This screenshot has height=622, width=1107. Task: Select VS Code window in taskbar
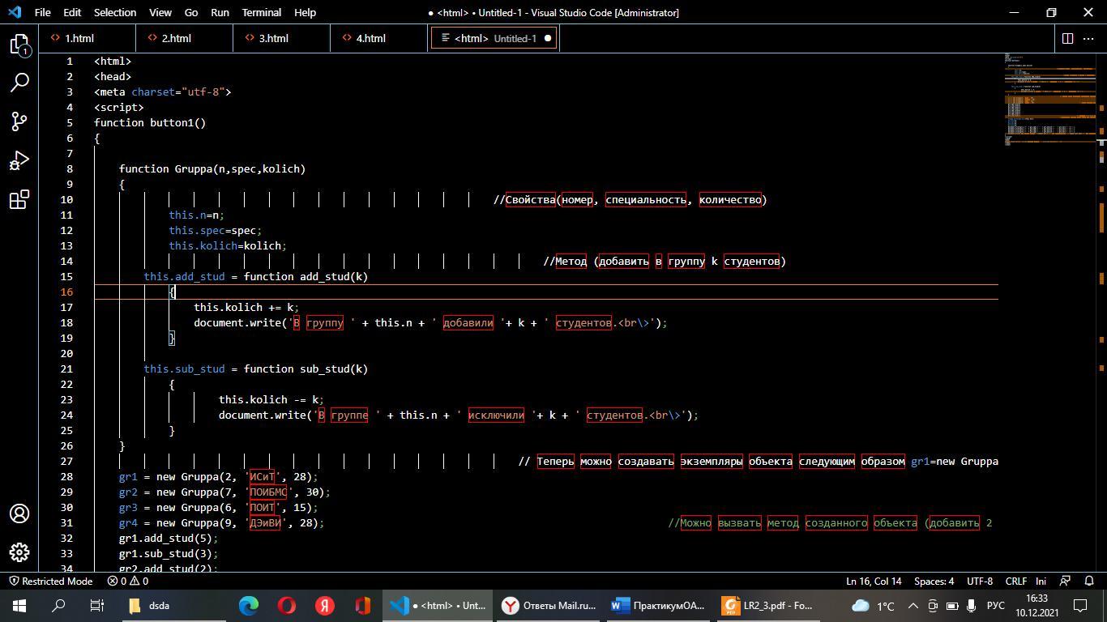438,606
